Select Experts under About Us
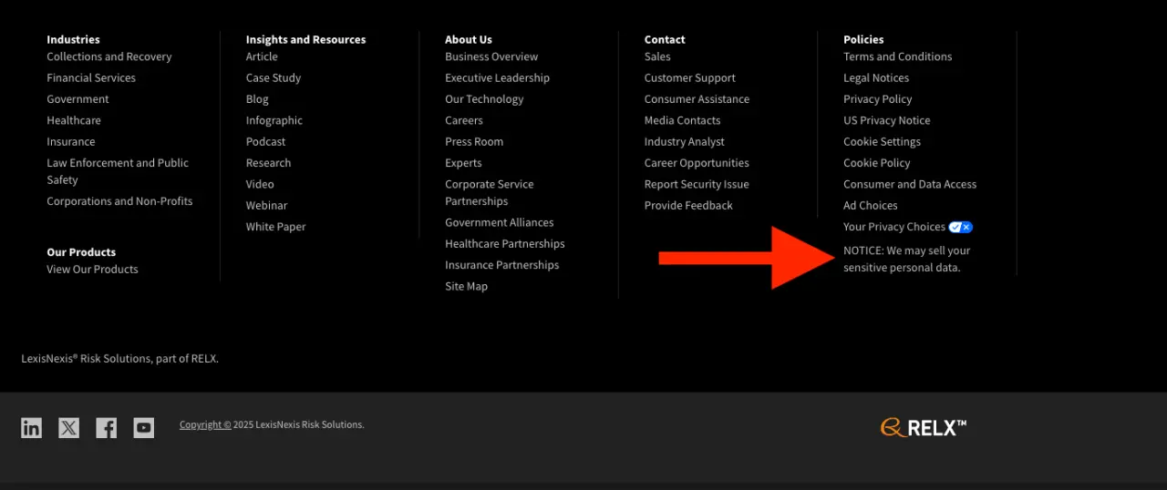 (463, 163)
